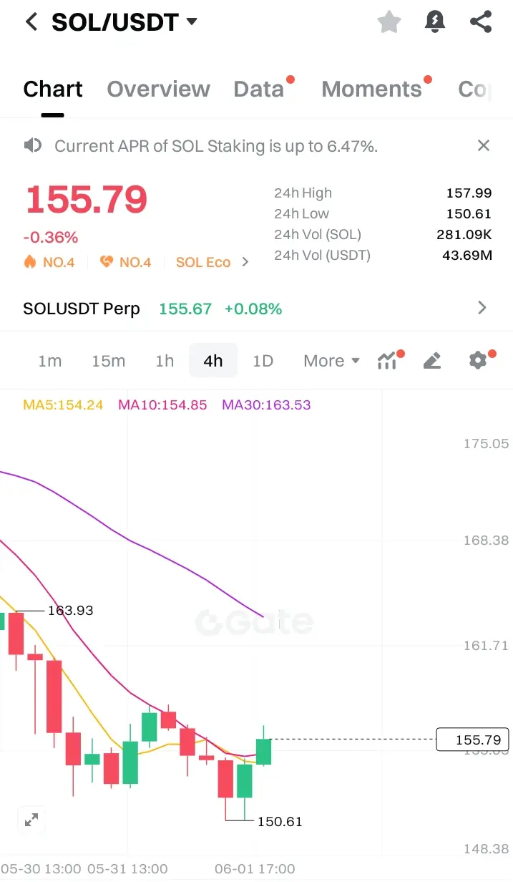Open price alert bell icon
Viewport: 513px width, 882px height.
click(435, 22)
